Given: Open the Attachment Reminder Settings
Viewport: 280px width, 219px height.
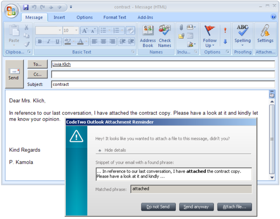Looking at the screenshot, I should [265, 34].
